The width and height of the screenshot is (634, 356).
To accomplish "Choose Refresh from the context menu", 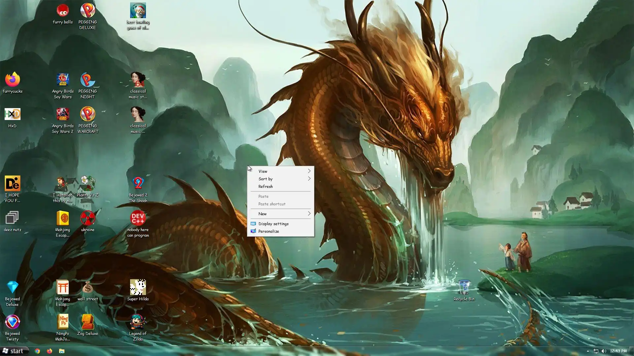I will 265,186.
